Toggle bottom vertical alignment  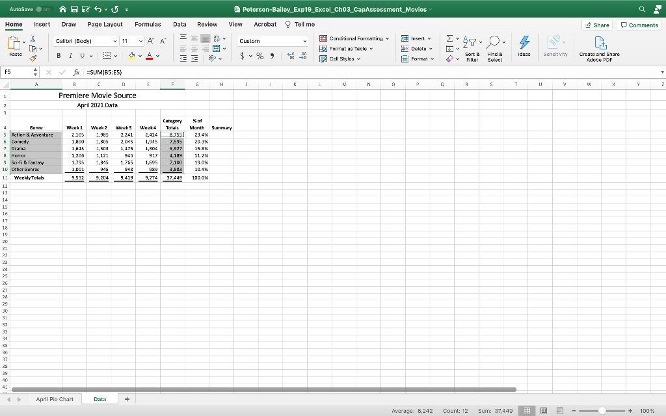click(x=205, y=38)
